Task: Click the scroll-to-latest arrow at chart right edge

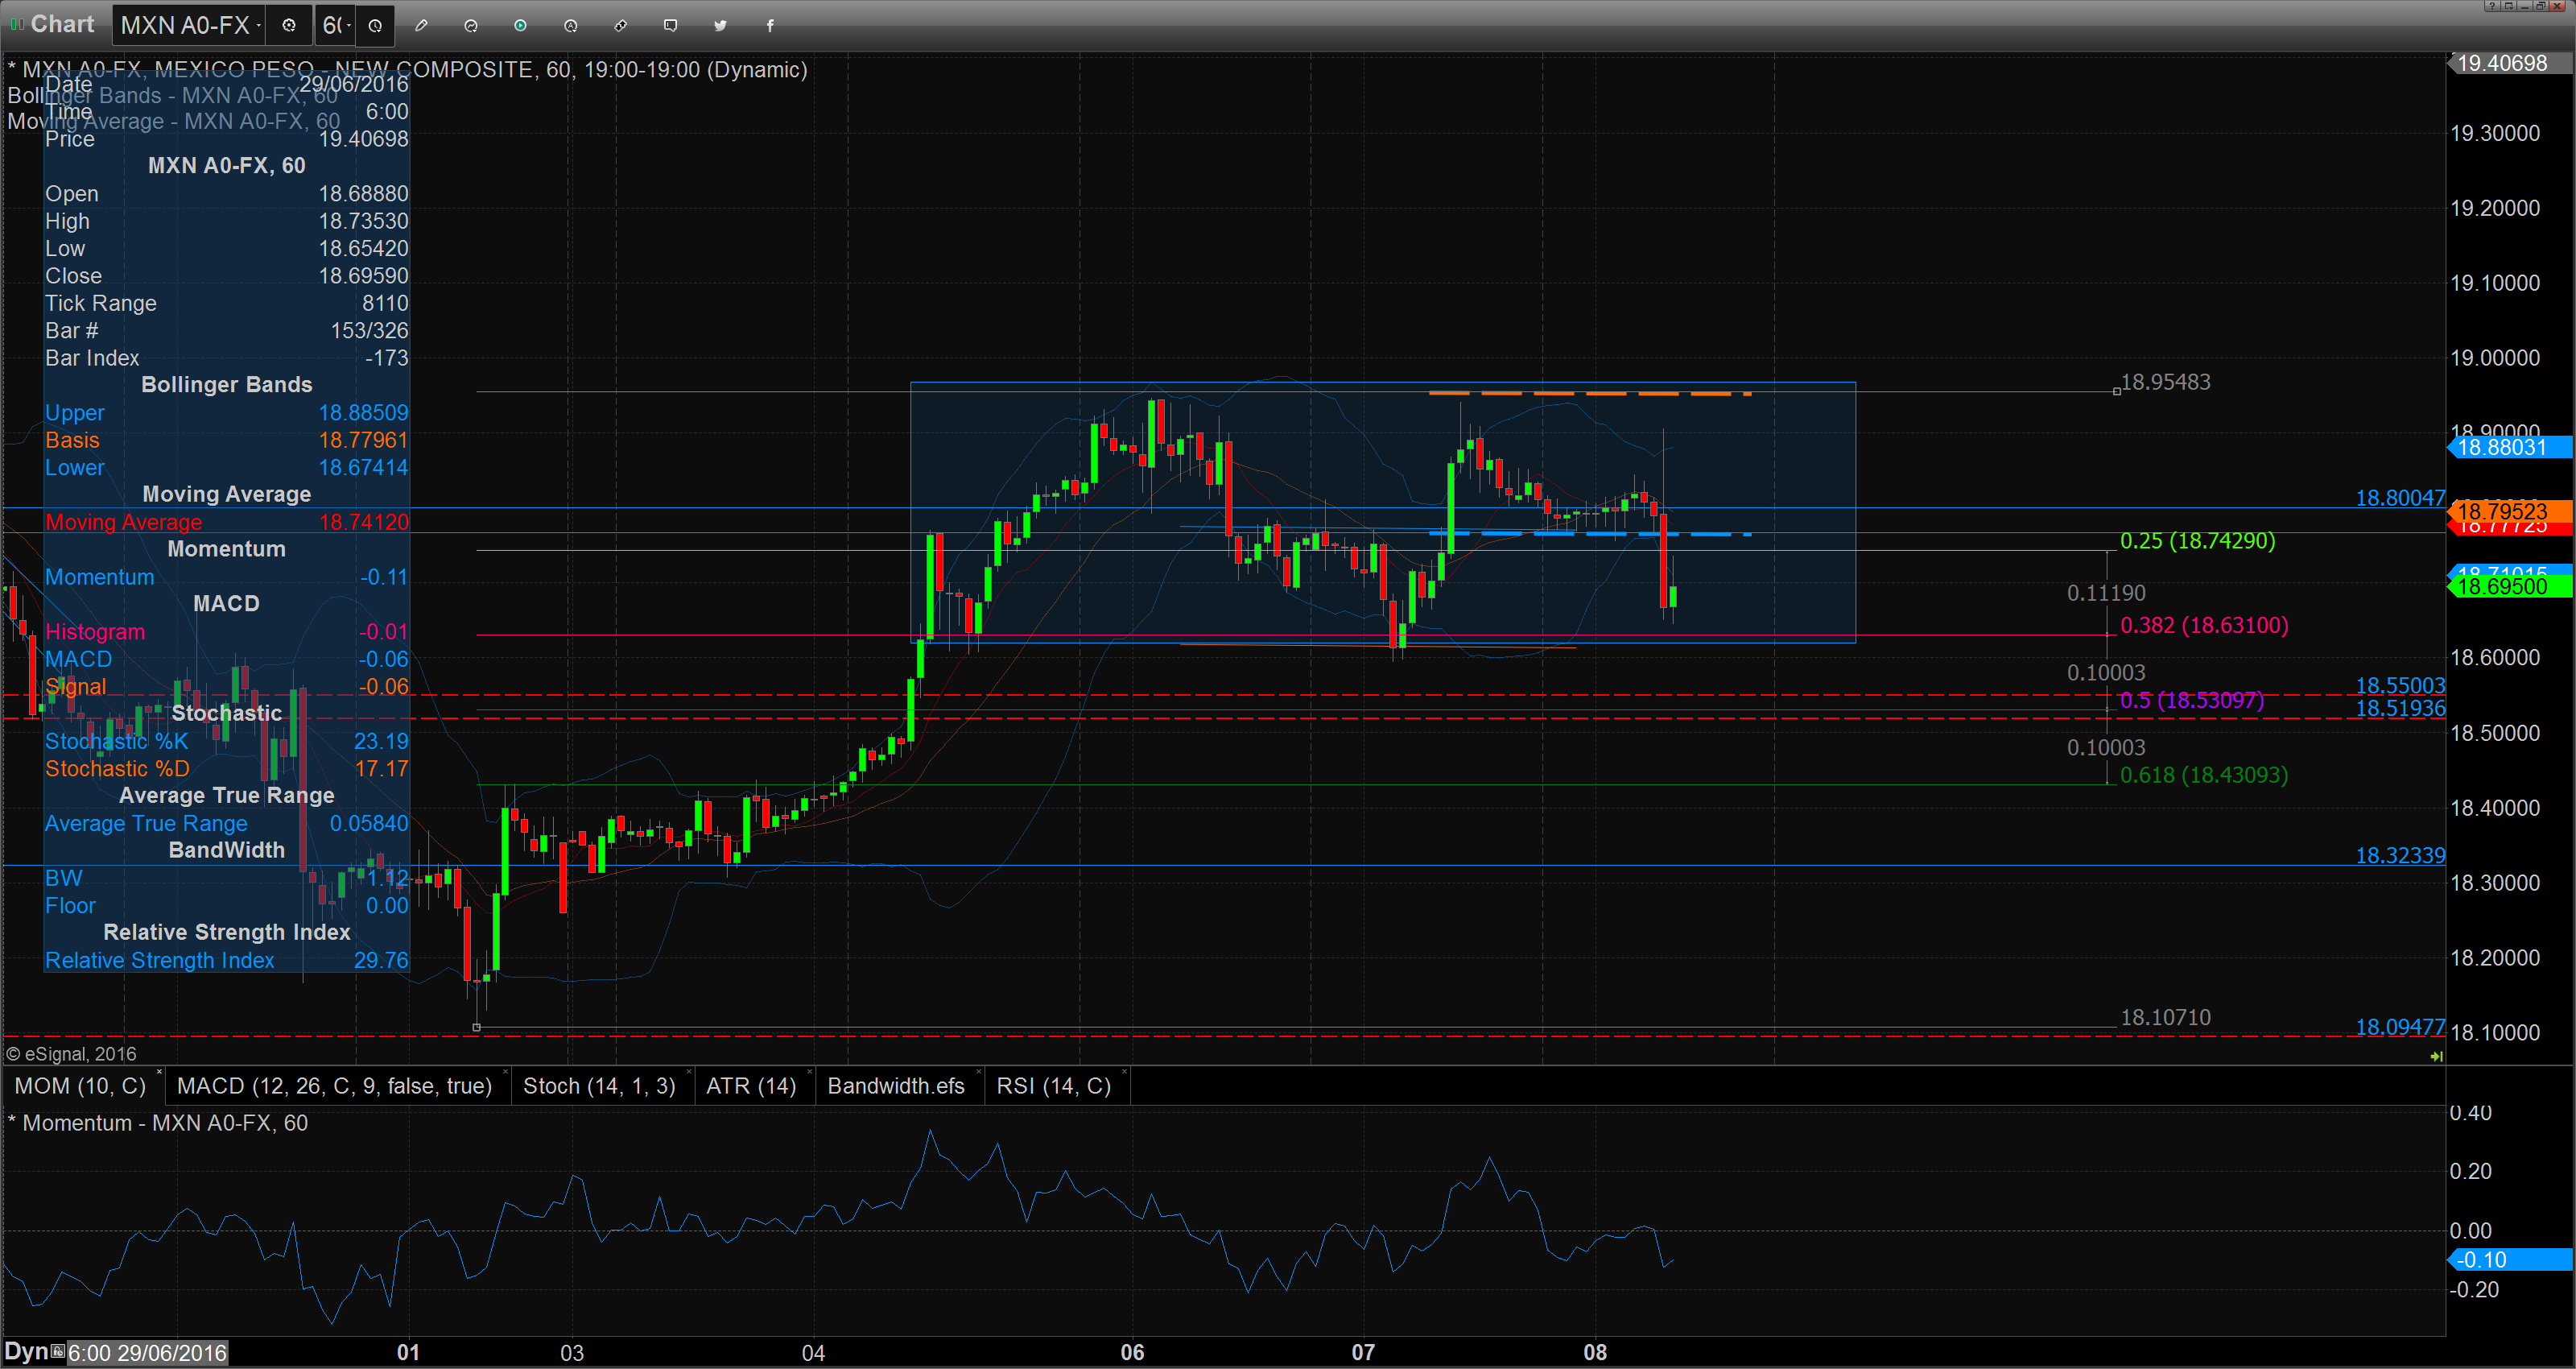Action: (x=2436, y=1056)
